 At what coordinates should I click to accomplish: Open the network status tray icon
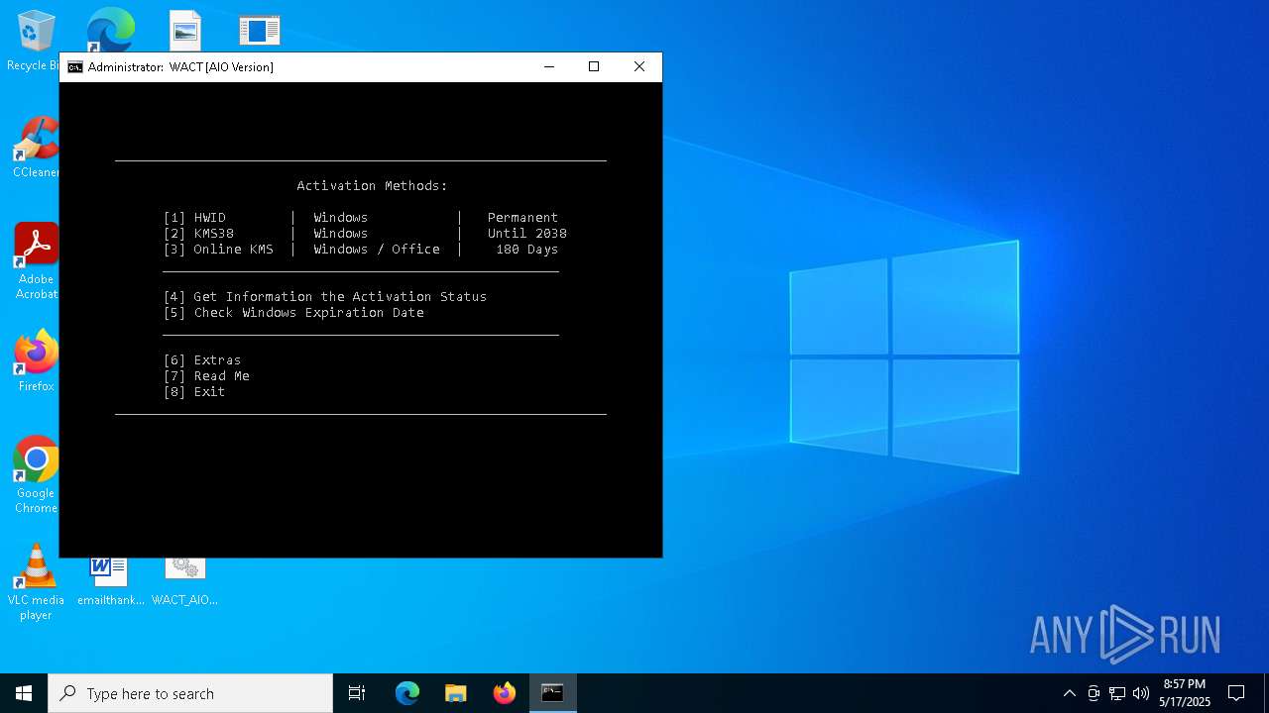1117,693
